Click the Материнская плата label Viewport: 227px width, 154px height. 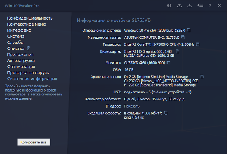tap(104, 38)
